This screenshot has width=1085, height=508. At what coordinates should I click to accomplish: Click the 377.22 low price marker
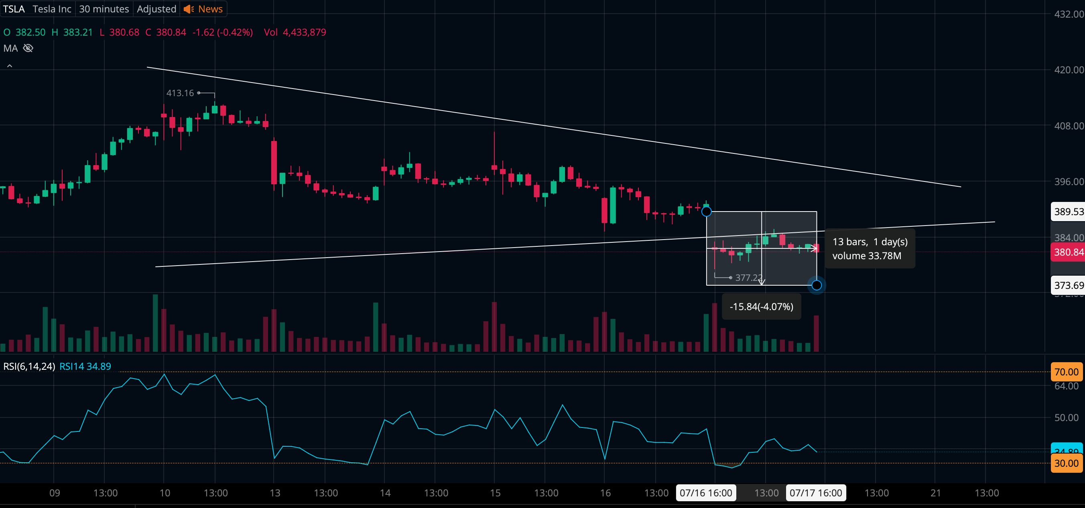point(748,278)
